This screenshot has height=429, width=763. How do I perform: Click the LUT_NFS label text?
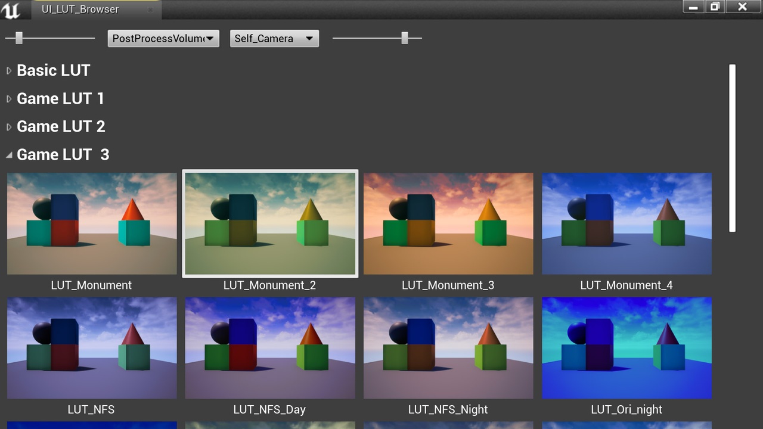[x=91, y=409]
